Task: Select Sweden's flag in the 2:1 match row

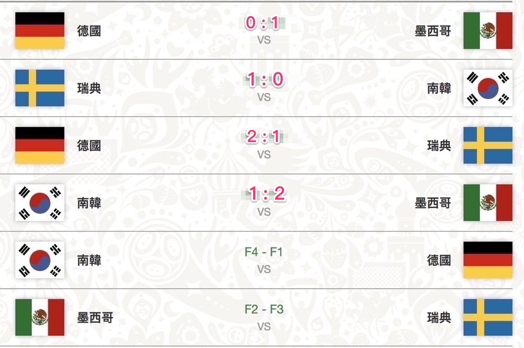Action: [488, 145]
